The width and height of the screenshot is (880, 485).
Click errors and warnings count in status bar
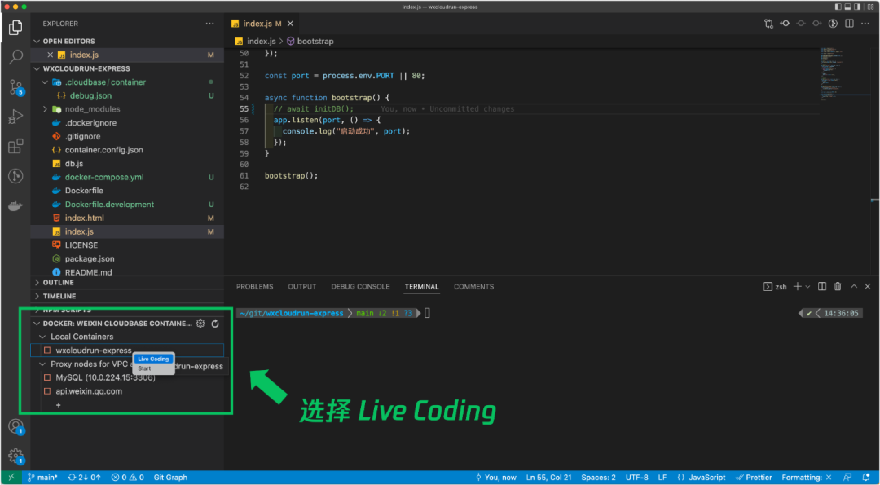coord(128,477)
